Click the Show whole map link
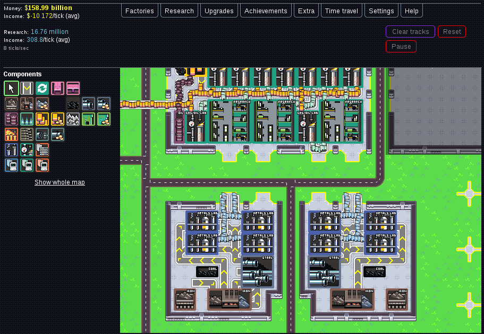 coord(60,182)
